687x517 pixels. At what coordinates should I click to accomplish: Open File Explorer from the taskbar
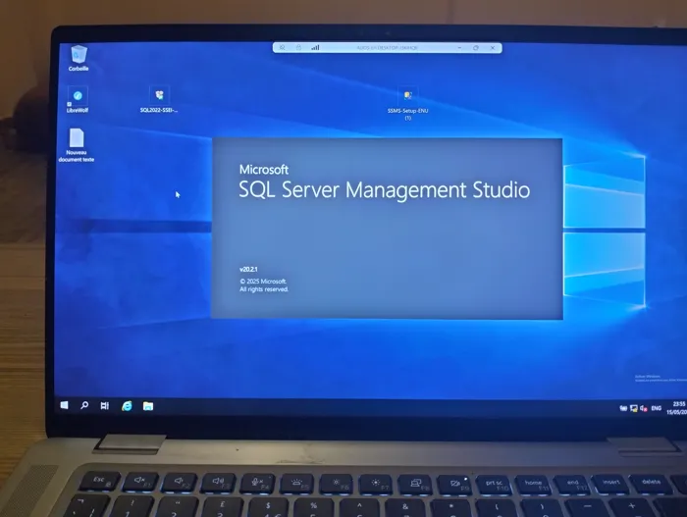point(148,406)
